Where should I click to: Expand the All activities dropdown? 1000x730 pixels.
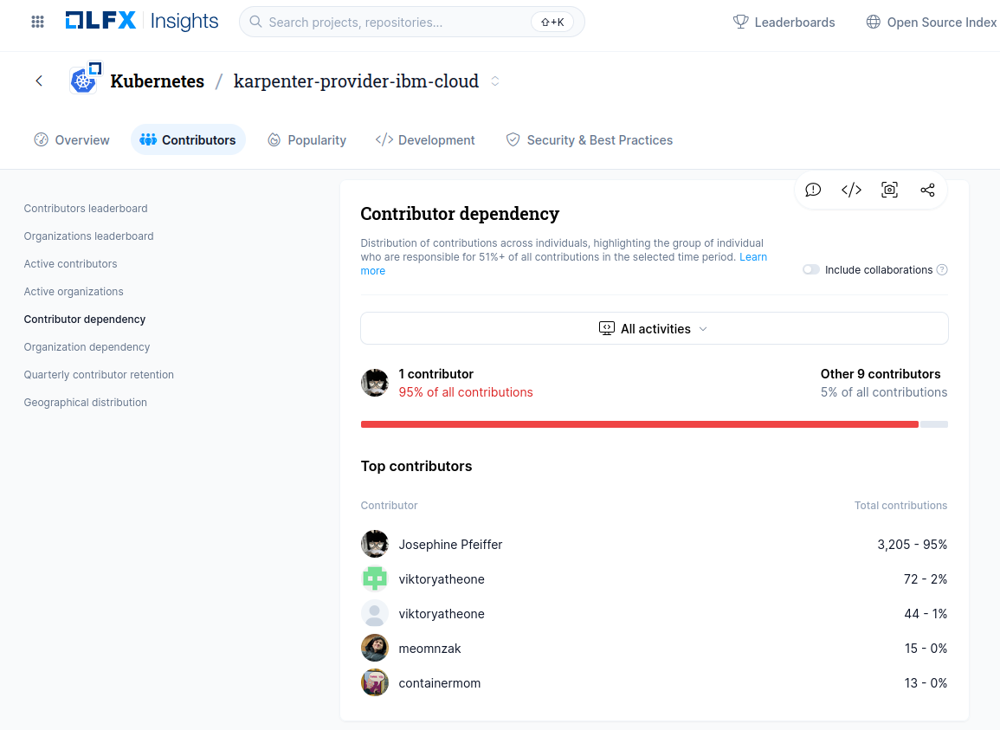point(654,329)
